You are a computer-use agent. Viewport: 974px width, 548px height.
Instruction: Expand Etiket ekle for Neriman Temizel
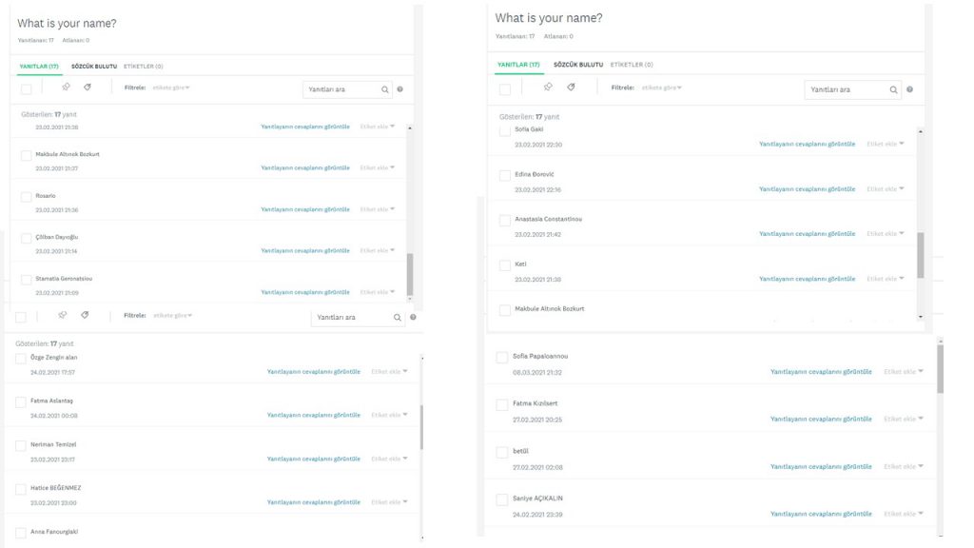click(x=390, y=459)
